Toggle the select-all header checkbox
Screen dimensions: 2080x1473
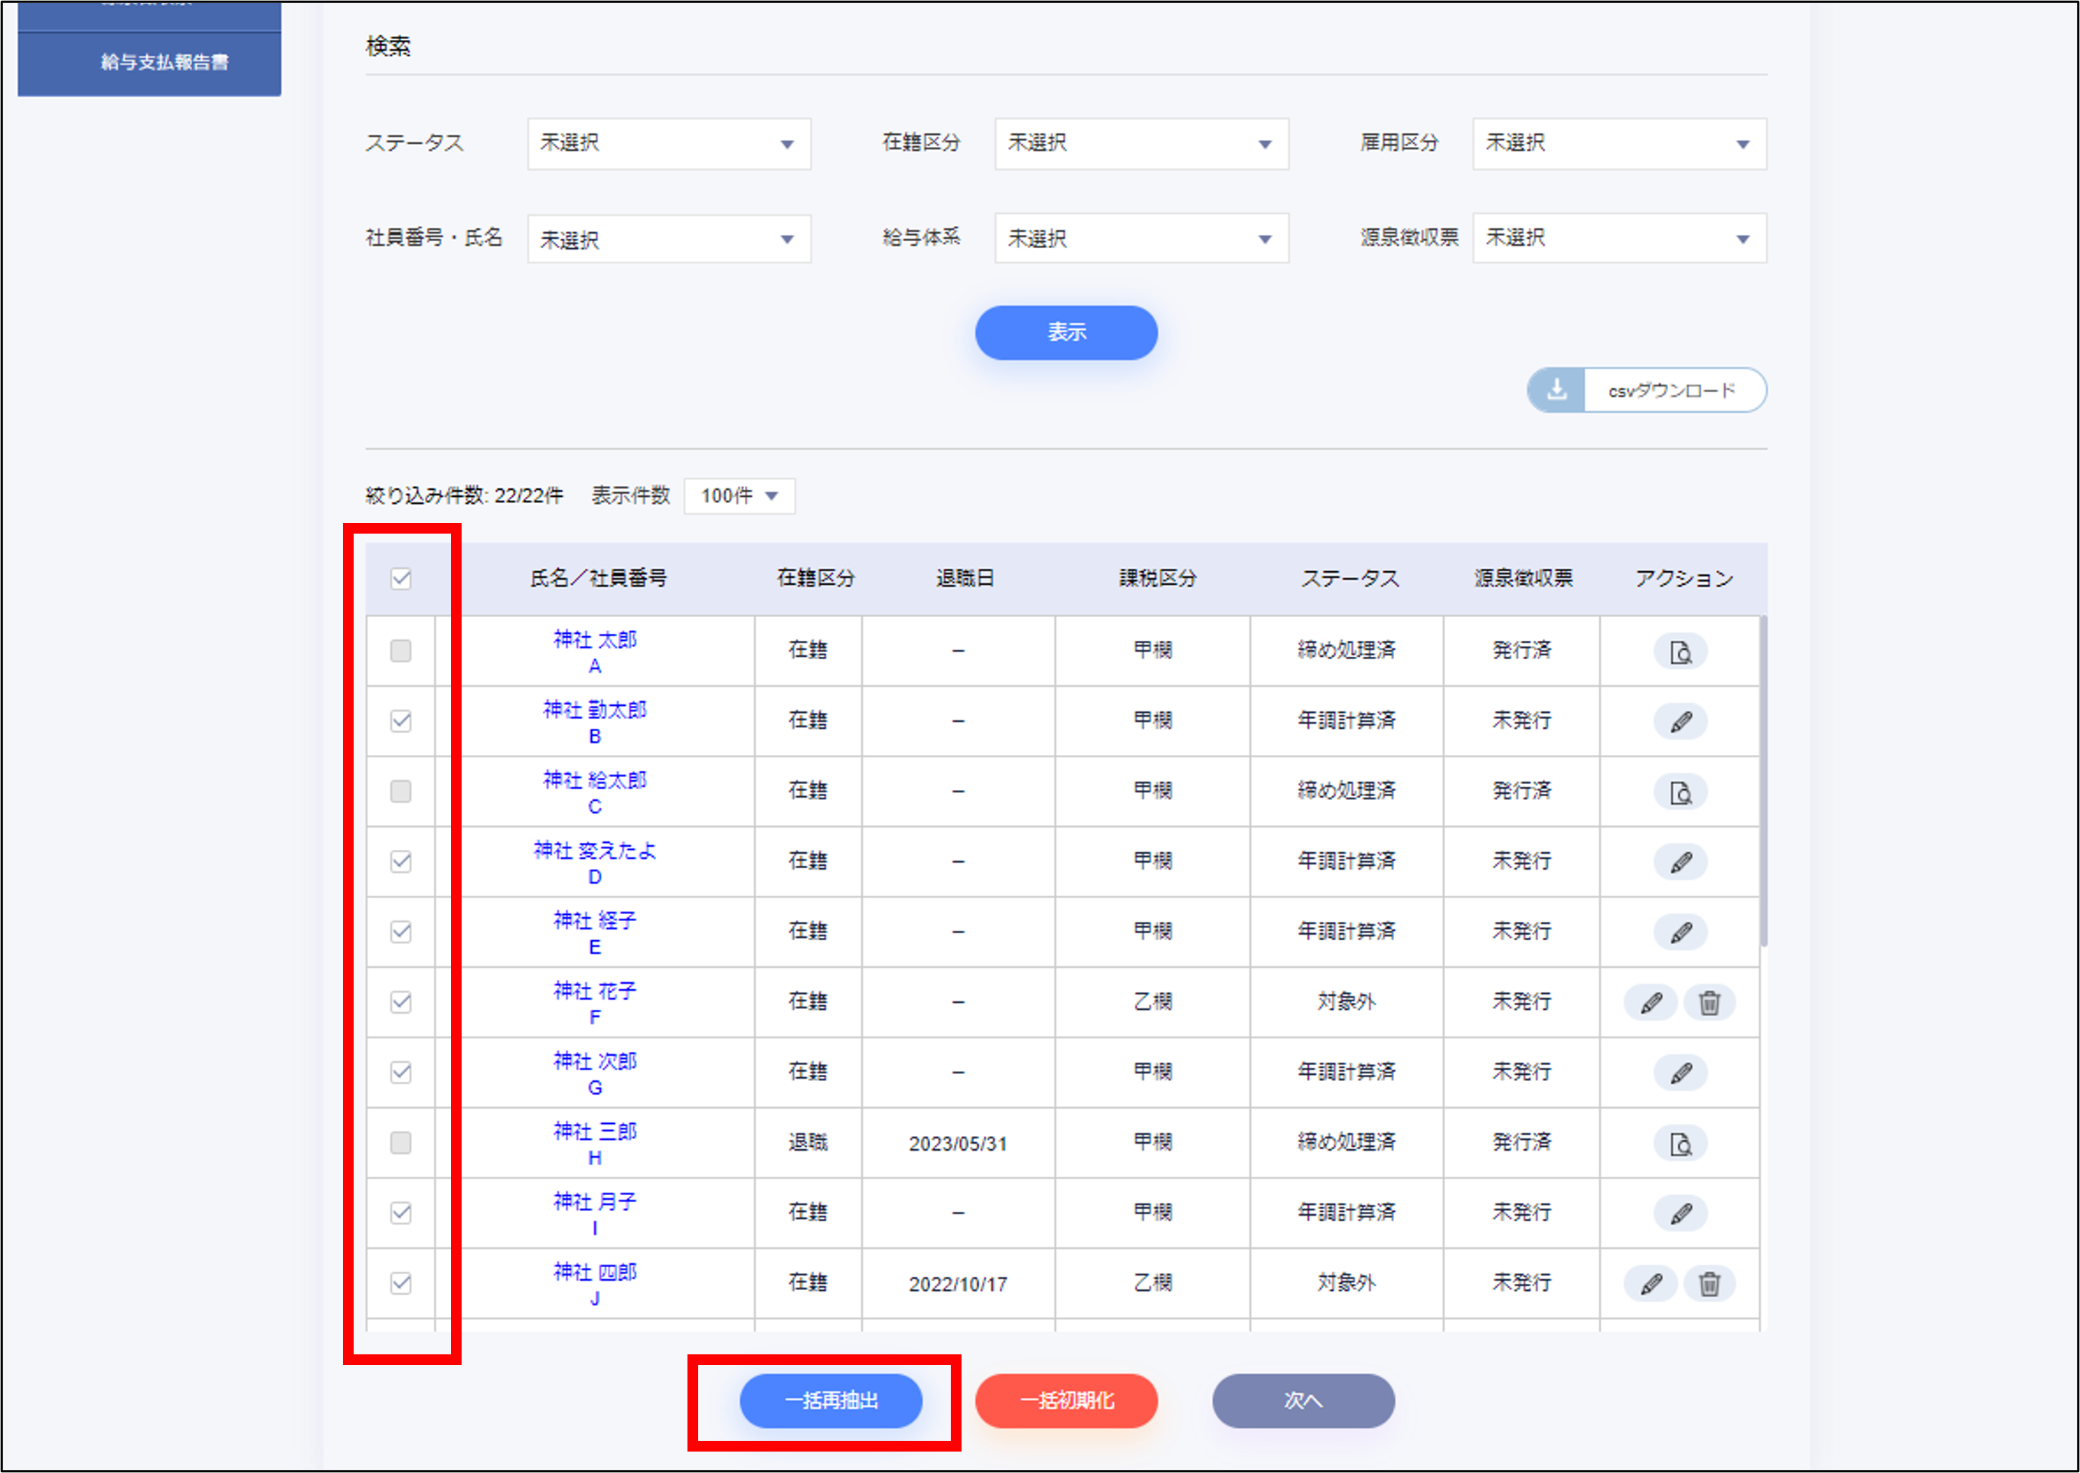point(401,579)
